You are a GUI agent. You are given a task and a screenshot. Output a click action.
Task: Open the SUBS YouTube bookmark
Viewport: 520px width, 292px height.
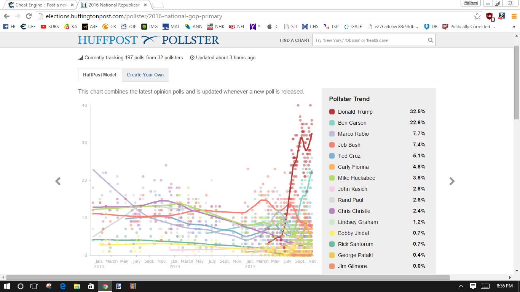(50, 27)
